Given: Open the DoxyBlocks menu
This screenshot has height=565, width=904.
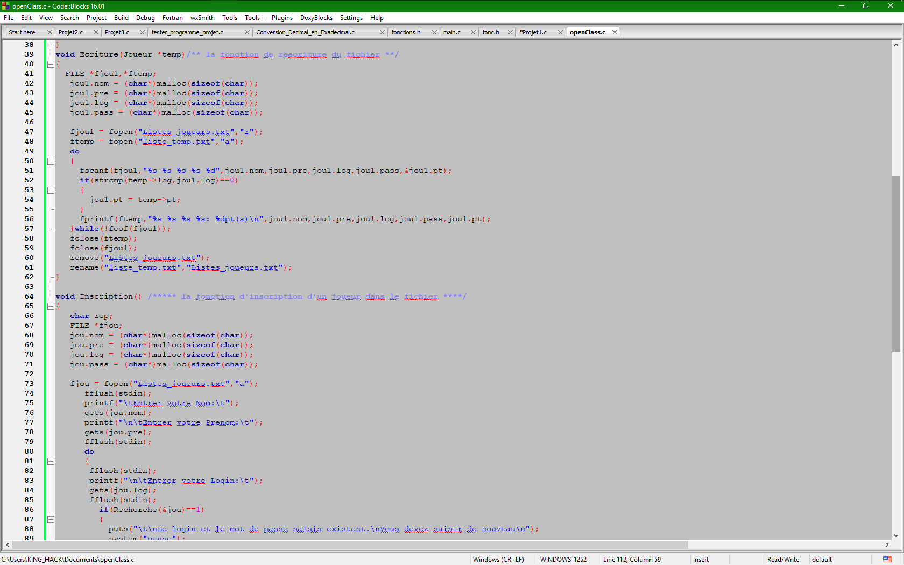Looking at the screenshot, I should point(316,18).
